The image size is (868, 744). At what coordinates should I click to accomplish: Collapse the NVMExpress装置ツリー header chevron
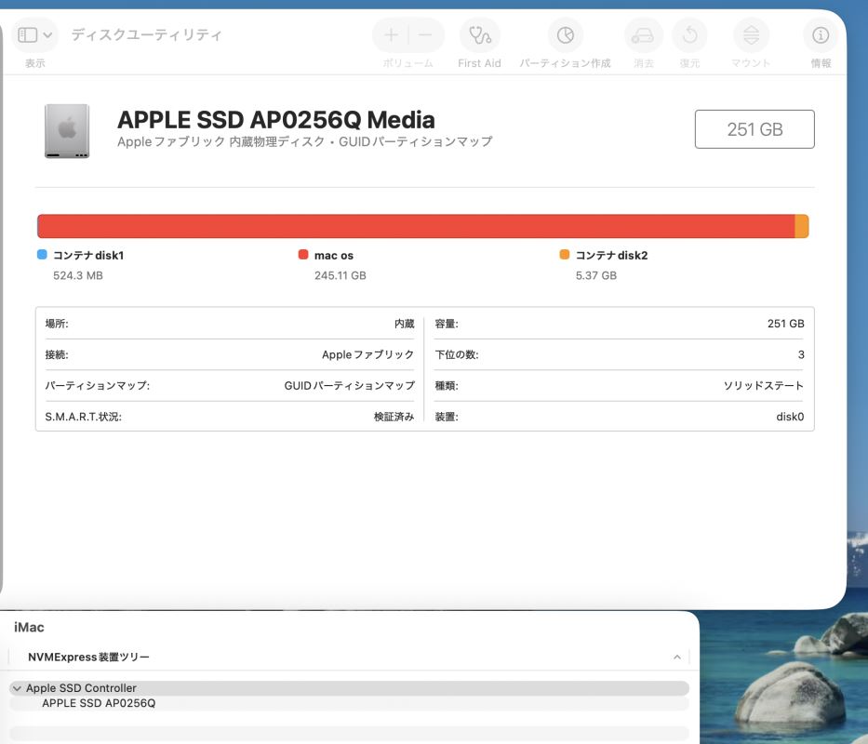(x=676, y=658)
